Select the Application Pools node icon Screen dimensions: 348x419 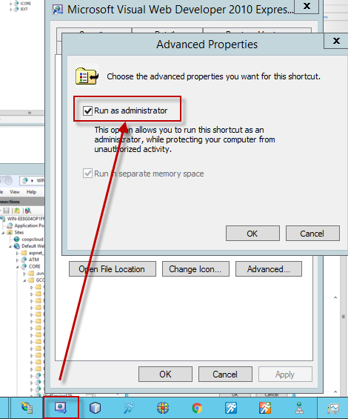(10, 225)
